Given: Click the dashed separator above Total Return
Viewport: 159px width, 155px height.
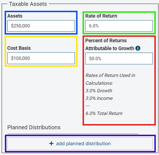Looking at the screenshot, I should (x=88, y=106).
